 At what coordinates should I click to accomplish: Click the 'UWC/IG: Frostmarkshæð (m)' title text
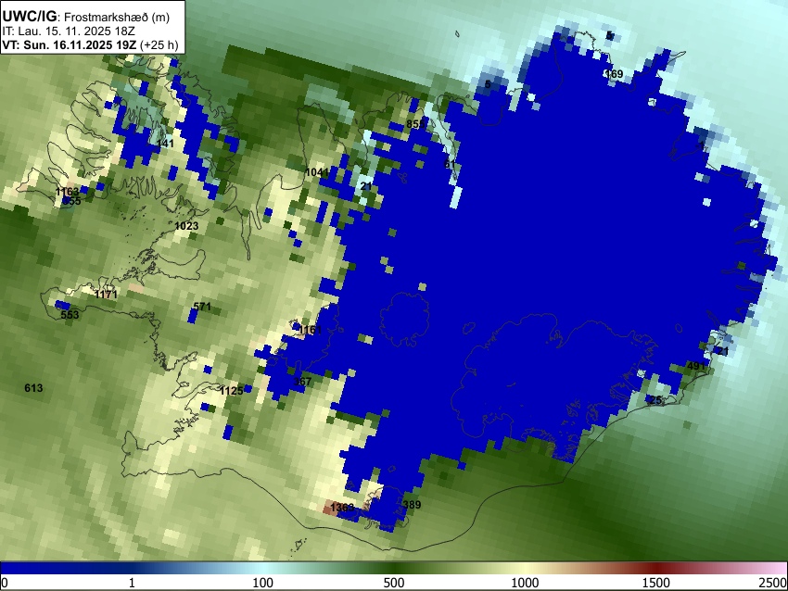tap(86, 17)
